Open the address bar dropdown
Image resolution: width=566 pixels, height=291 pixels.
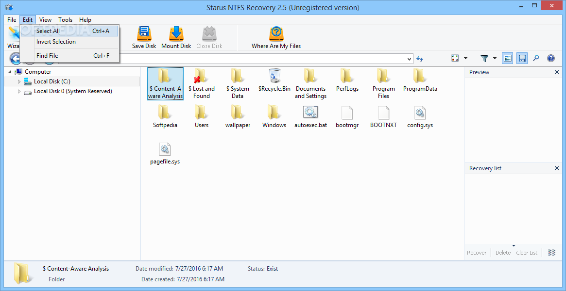click(x=410, y=58)
